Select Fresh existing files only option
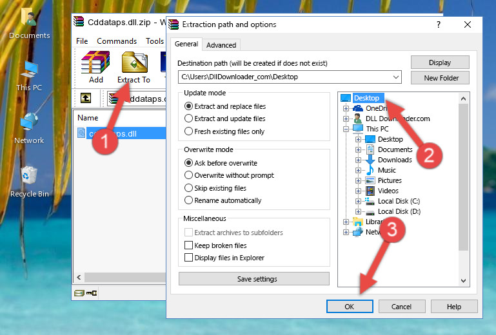 pos(188,131)
